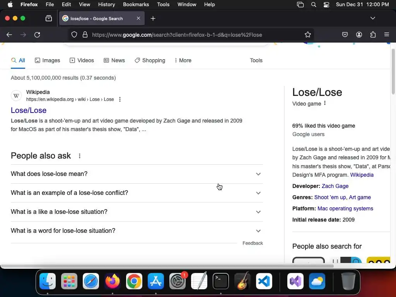Click the horizontal scrollbar at page bottom
The image size is (396, 297).
(x=167, y=266)
